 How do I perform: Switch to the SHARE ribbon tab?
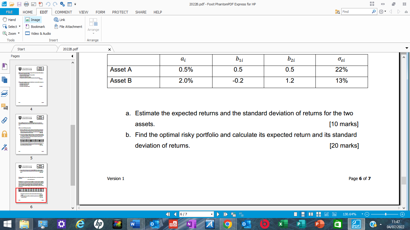[141, 12]
